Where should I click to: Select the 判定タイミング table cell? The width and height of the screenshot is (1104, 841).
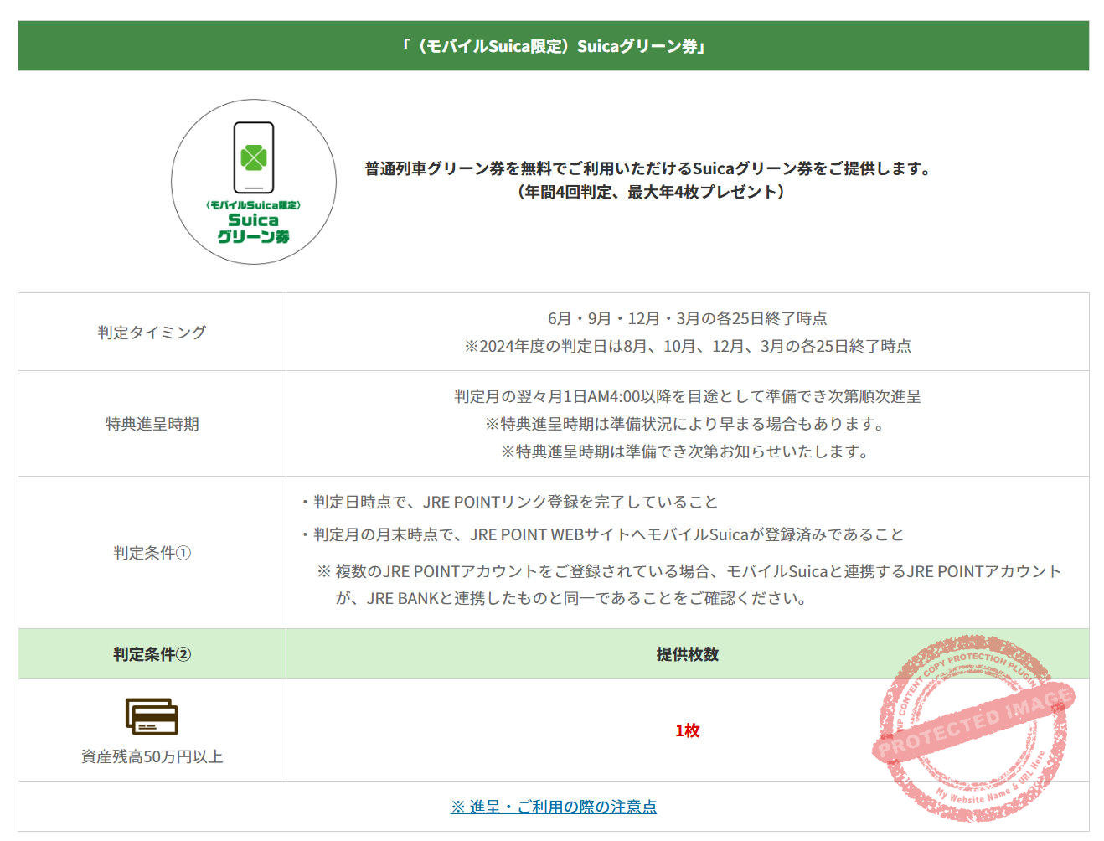point(151,332)
